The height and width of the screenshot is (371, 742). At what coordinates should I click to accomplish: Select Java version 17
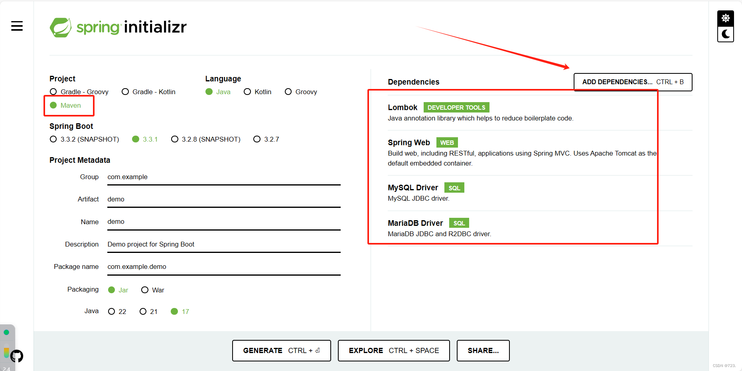point(180,312)
